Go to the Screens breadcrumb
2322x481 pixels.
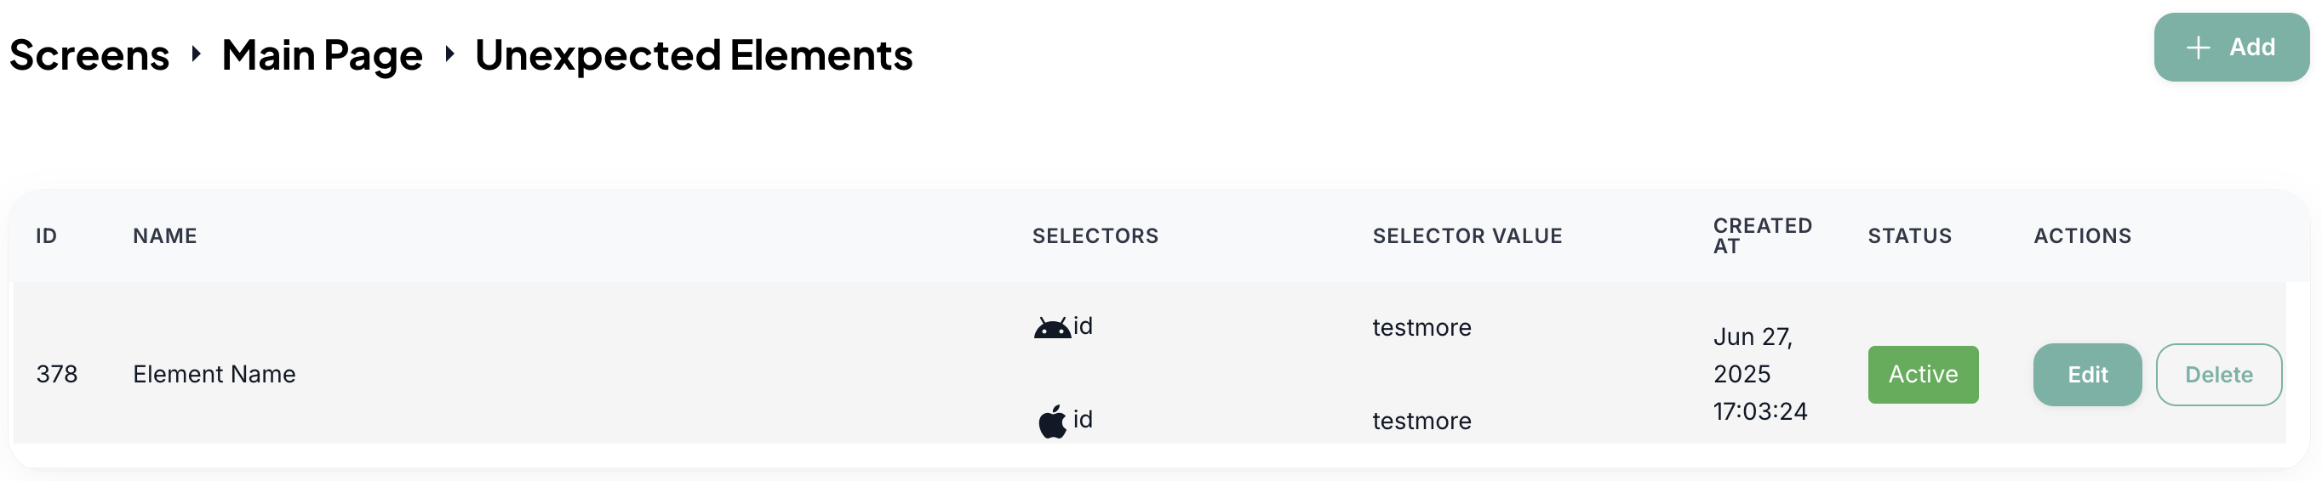[x=89, y=55]
